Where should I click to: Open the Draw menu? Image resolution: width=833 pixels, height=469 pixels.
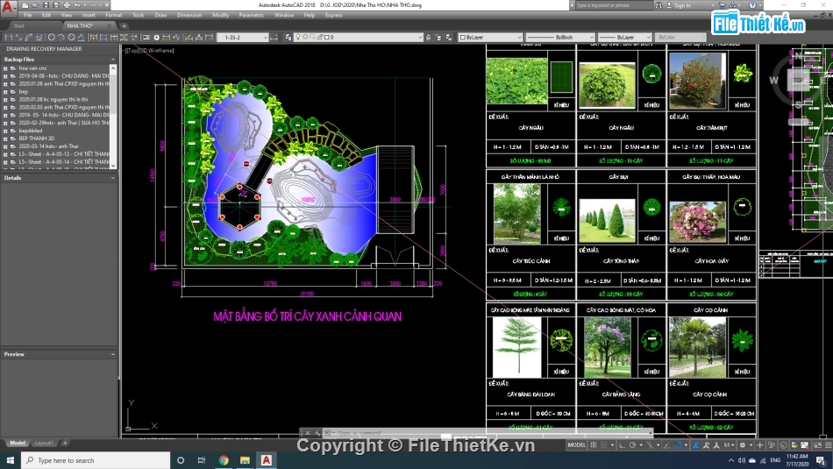click(160, 16)
